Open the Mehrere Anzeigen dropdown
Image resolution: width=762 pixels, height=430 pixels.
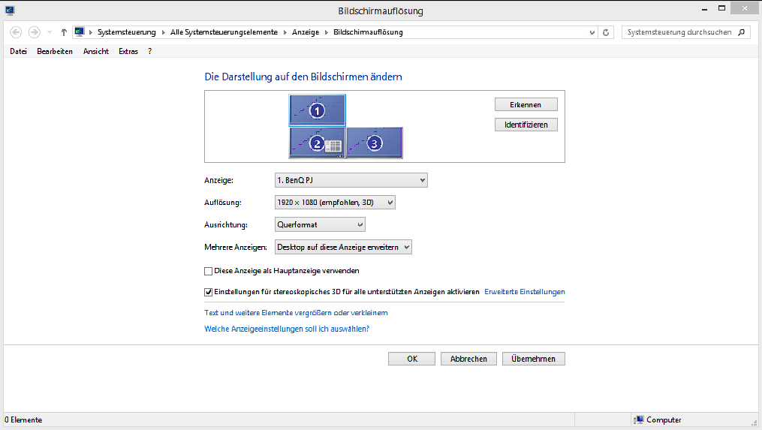pyautogui.click(x=343, y=247)
